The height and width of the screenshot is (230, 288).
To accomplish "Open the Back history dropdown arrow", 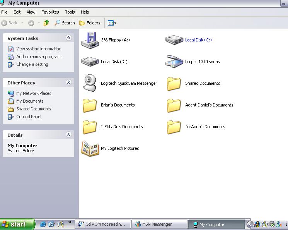I will pos(22,23).
